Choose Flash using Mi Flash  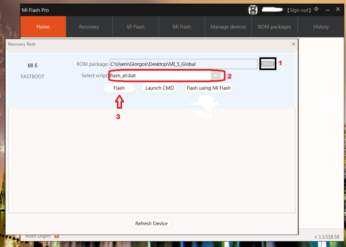[209, 88]
